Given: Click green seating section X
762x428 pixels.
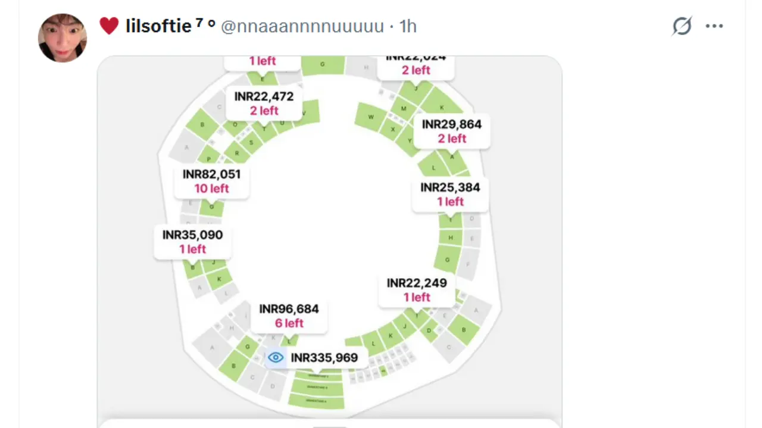Looking at the screenshot, I should [392, 129].
